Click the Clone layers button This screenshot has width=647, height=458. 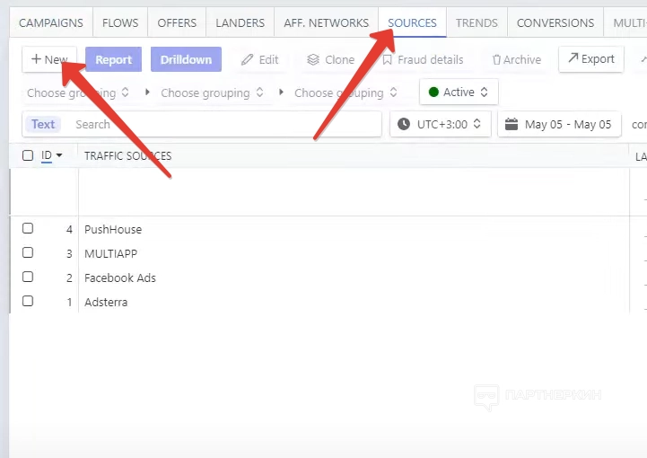(331, 60)
